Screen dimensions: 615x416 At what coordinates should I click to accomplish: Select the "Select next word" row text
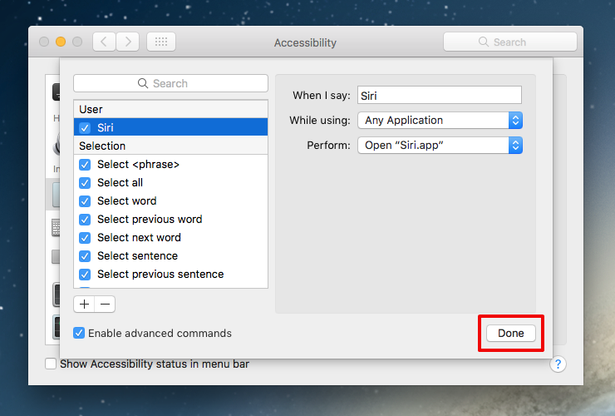click(x=140, y=237)
